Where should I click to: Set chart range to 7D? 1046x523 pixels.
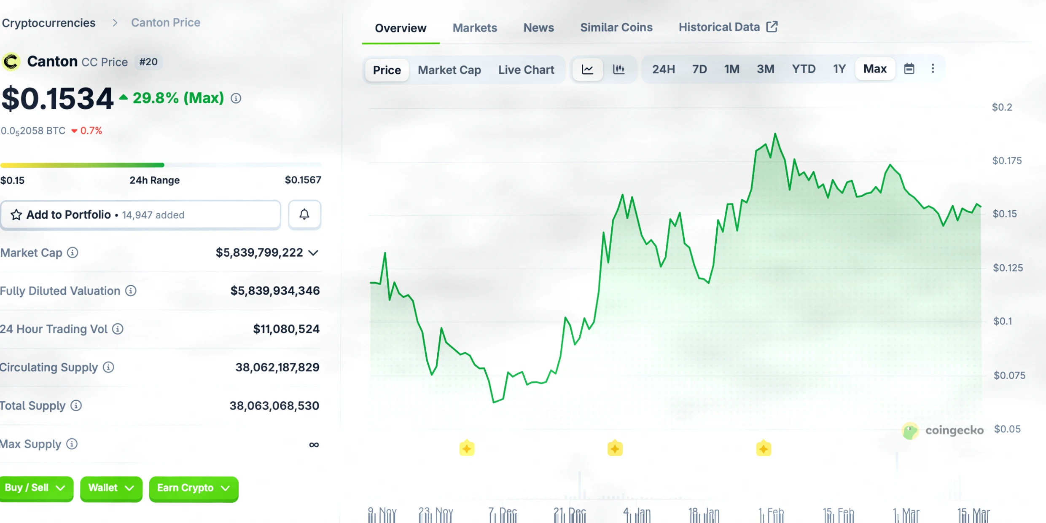coord(699,69)
